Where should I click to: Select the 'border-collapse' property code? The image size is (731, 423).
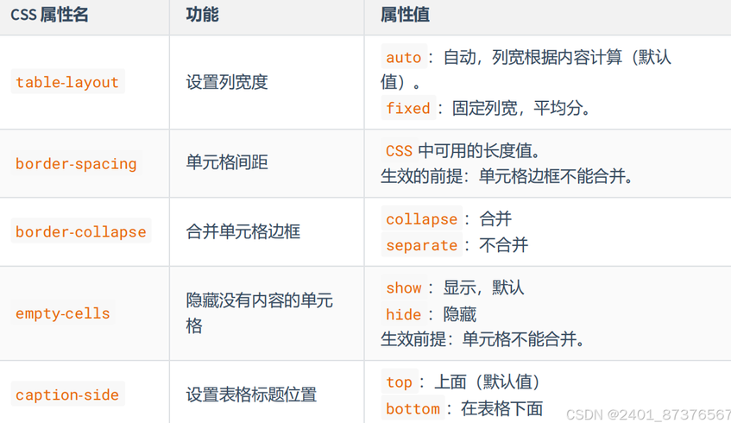tap(81, 231)
